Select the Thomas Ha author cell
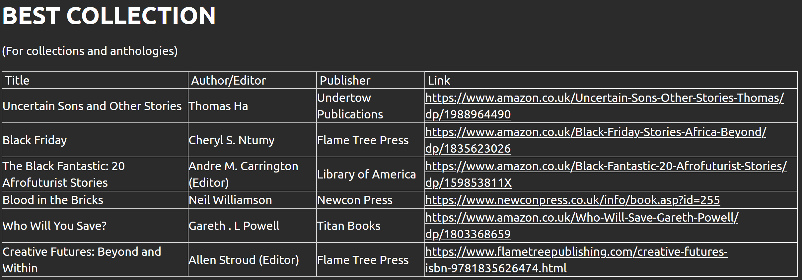Viewport: 802px width, 280px height. 218,106
